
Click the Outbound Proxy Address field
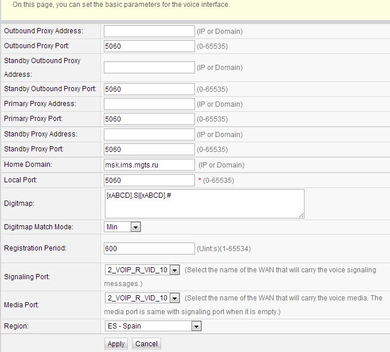pyautogui.click(x=149, y=31)
